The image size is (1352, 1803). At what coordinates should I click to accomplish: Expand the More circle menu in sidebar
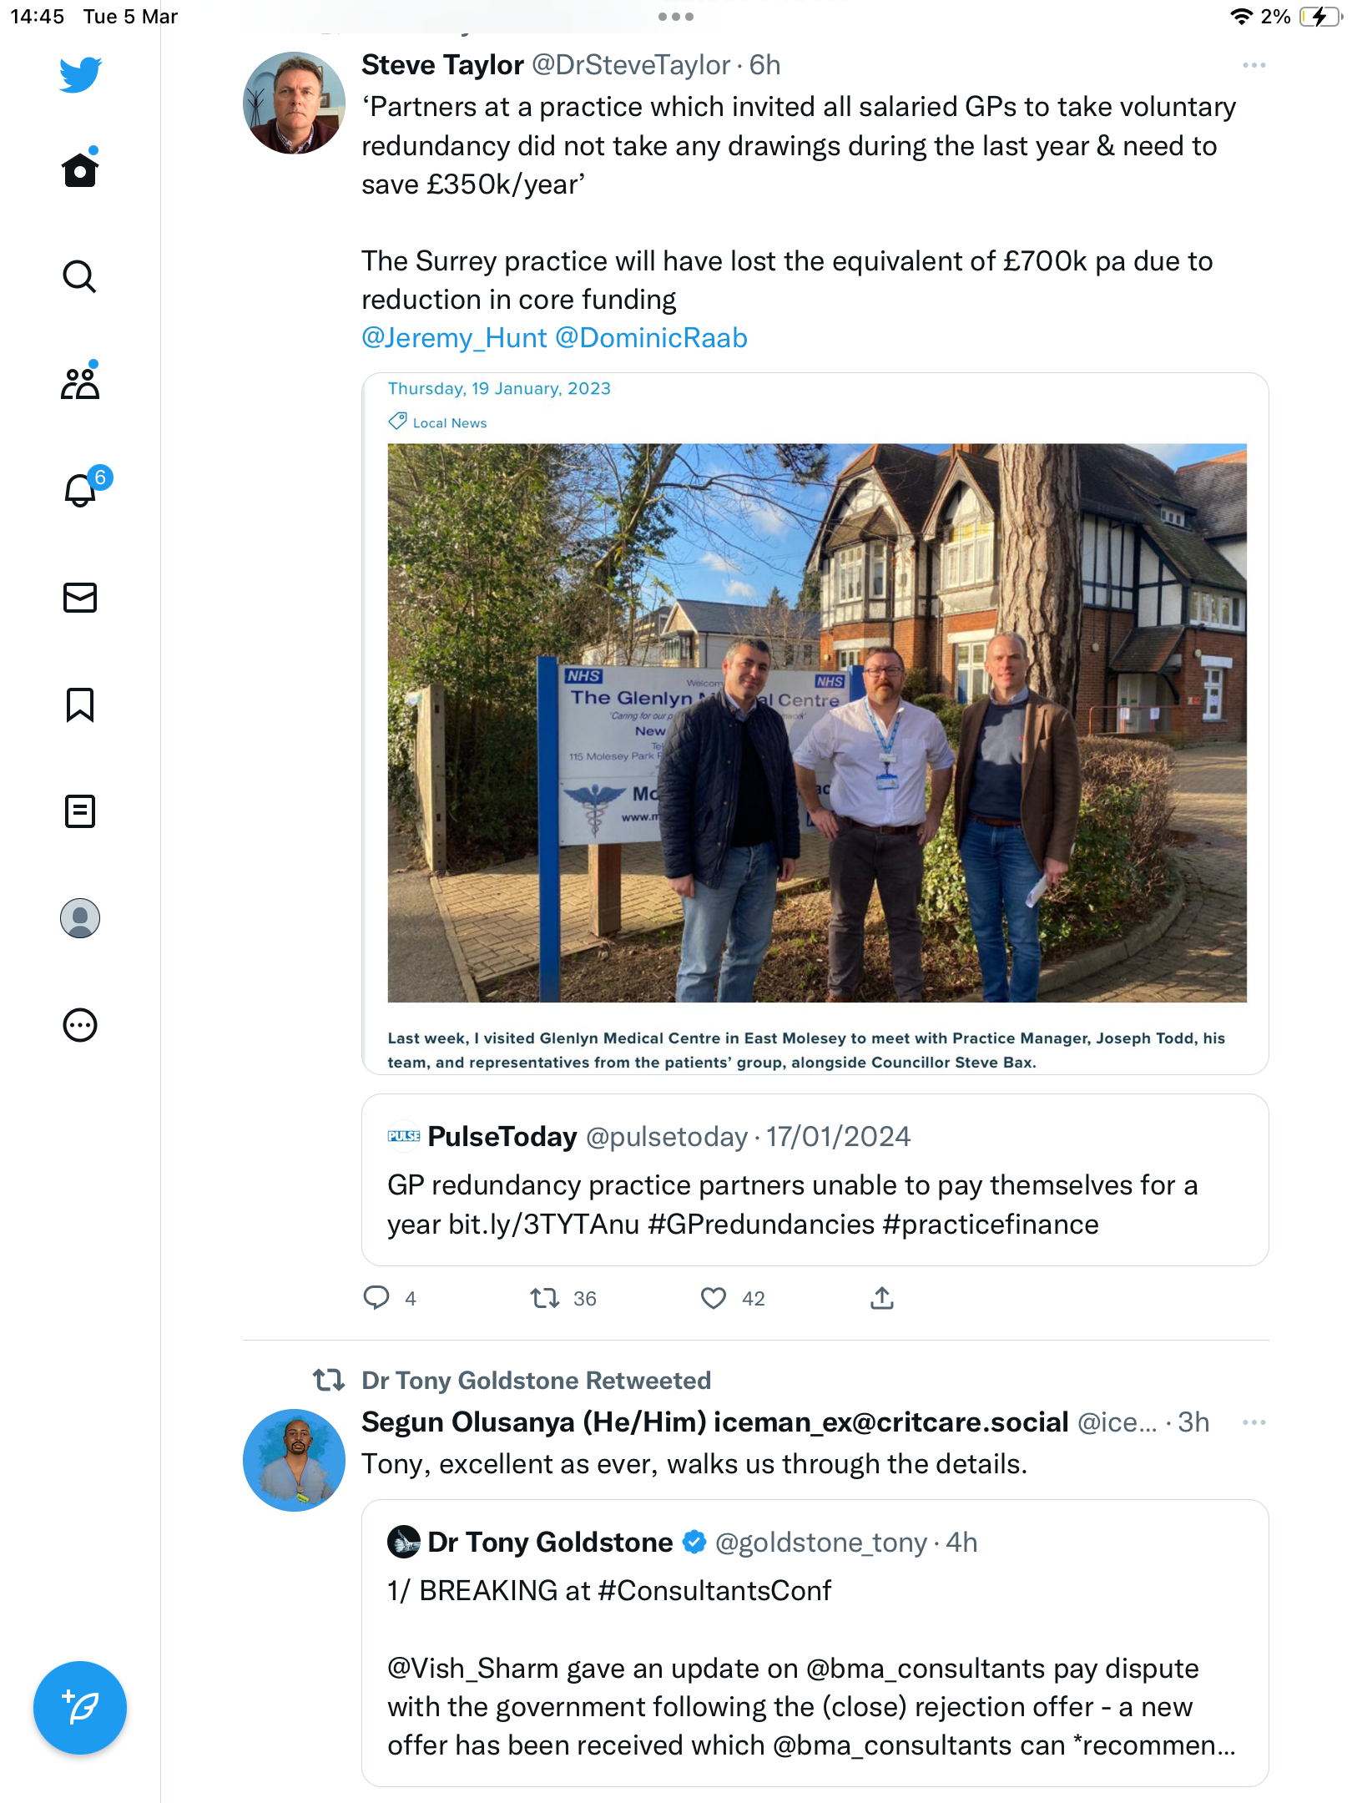pyautogui.click(x=80, y=1025)
